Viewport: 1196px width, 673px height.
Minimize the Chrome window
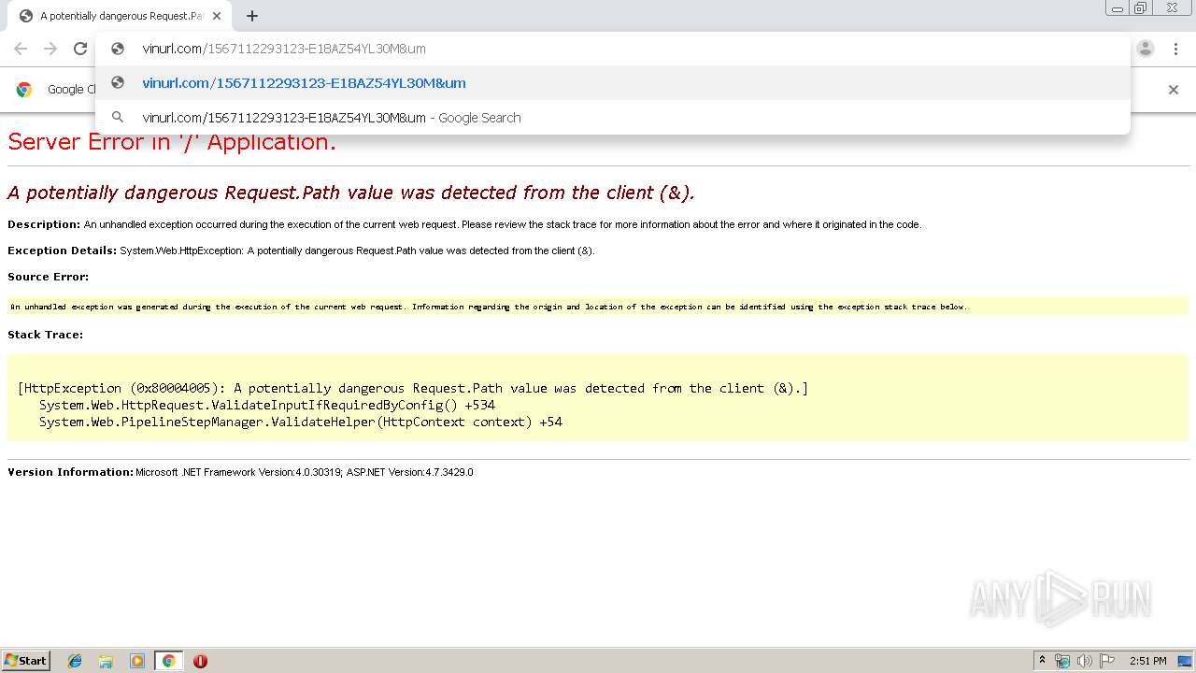pyautogui.click(x=1117, y=8)
